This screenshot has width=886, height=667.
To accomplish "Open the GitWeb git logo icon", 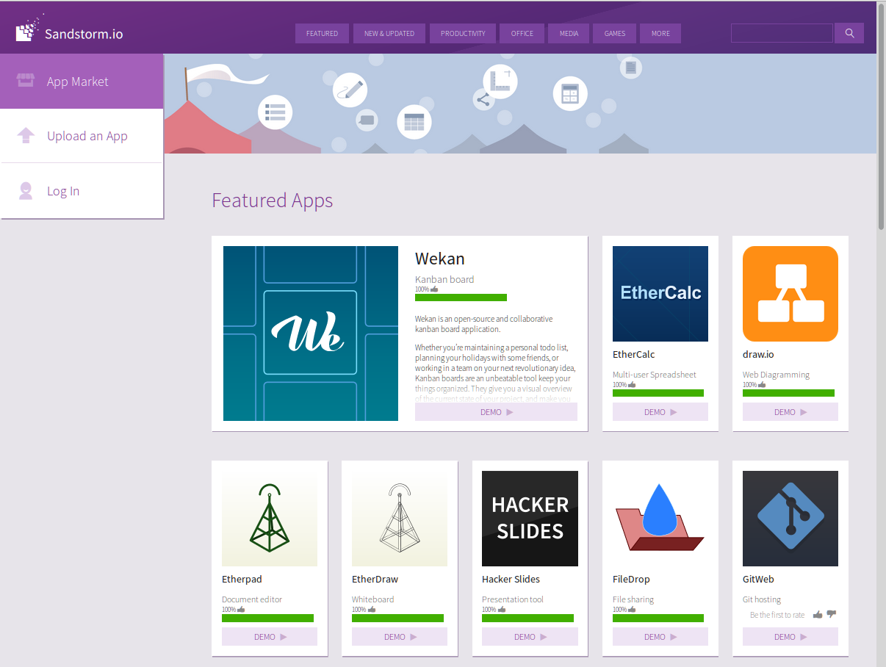I will coord(790,519).
